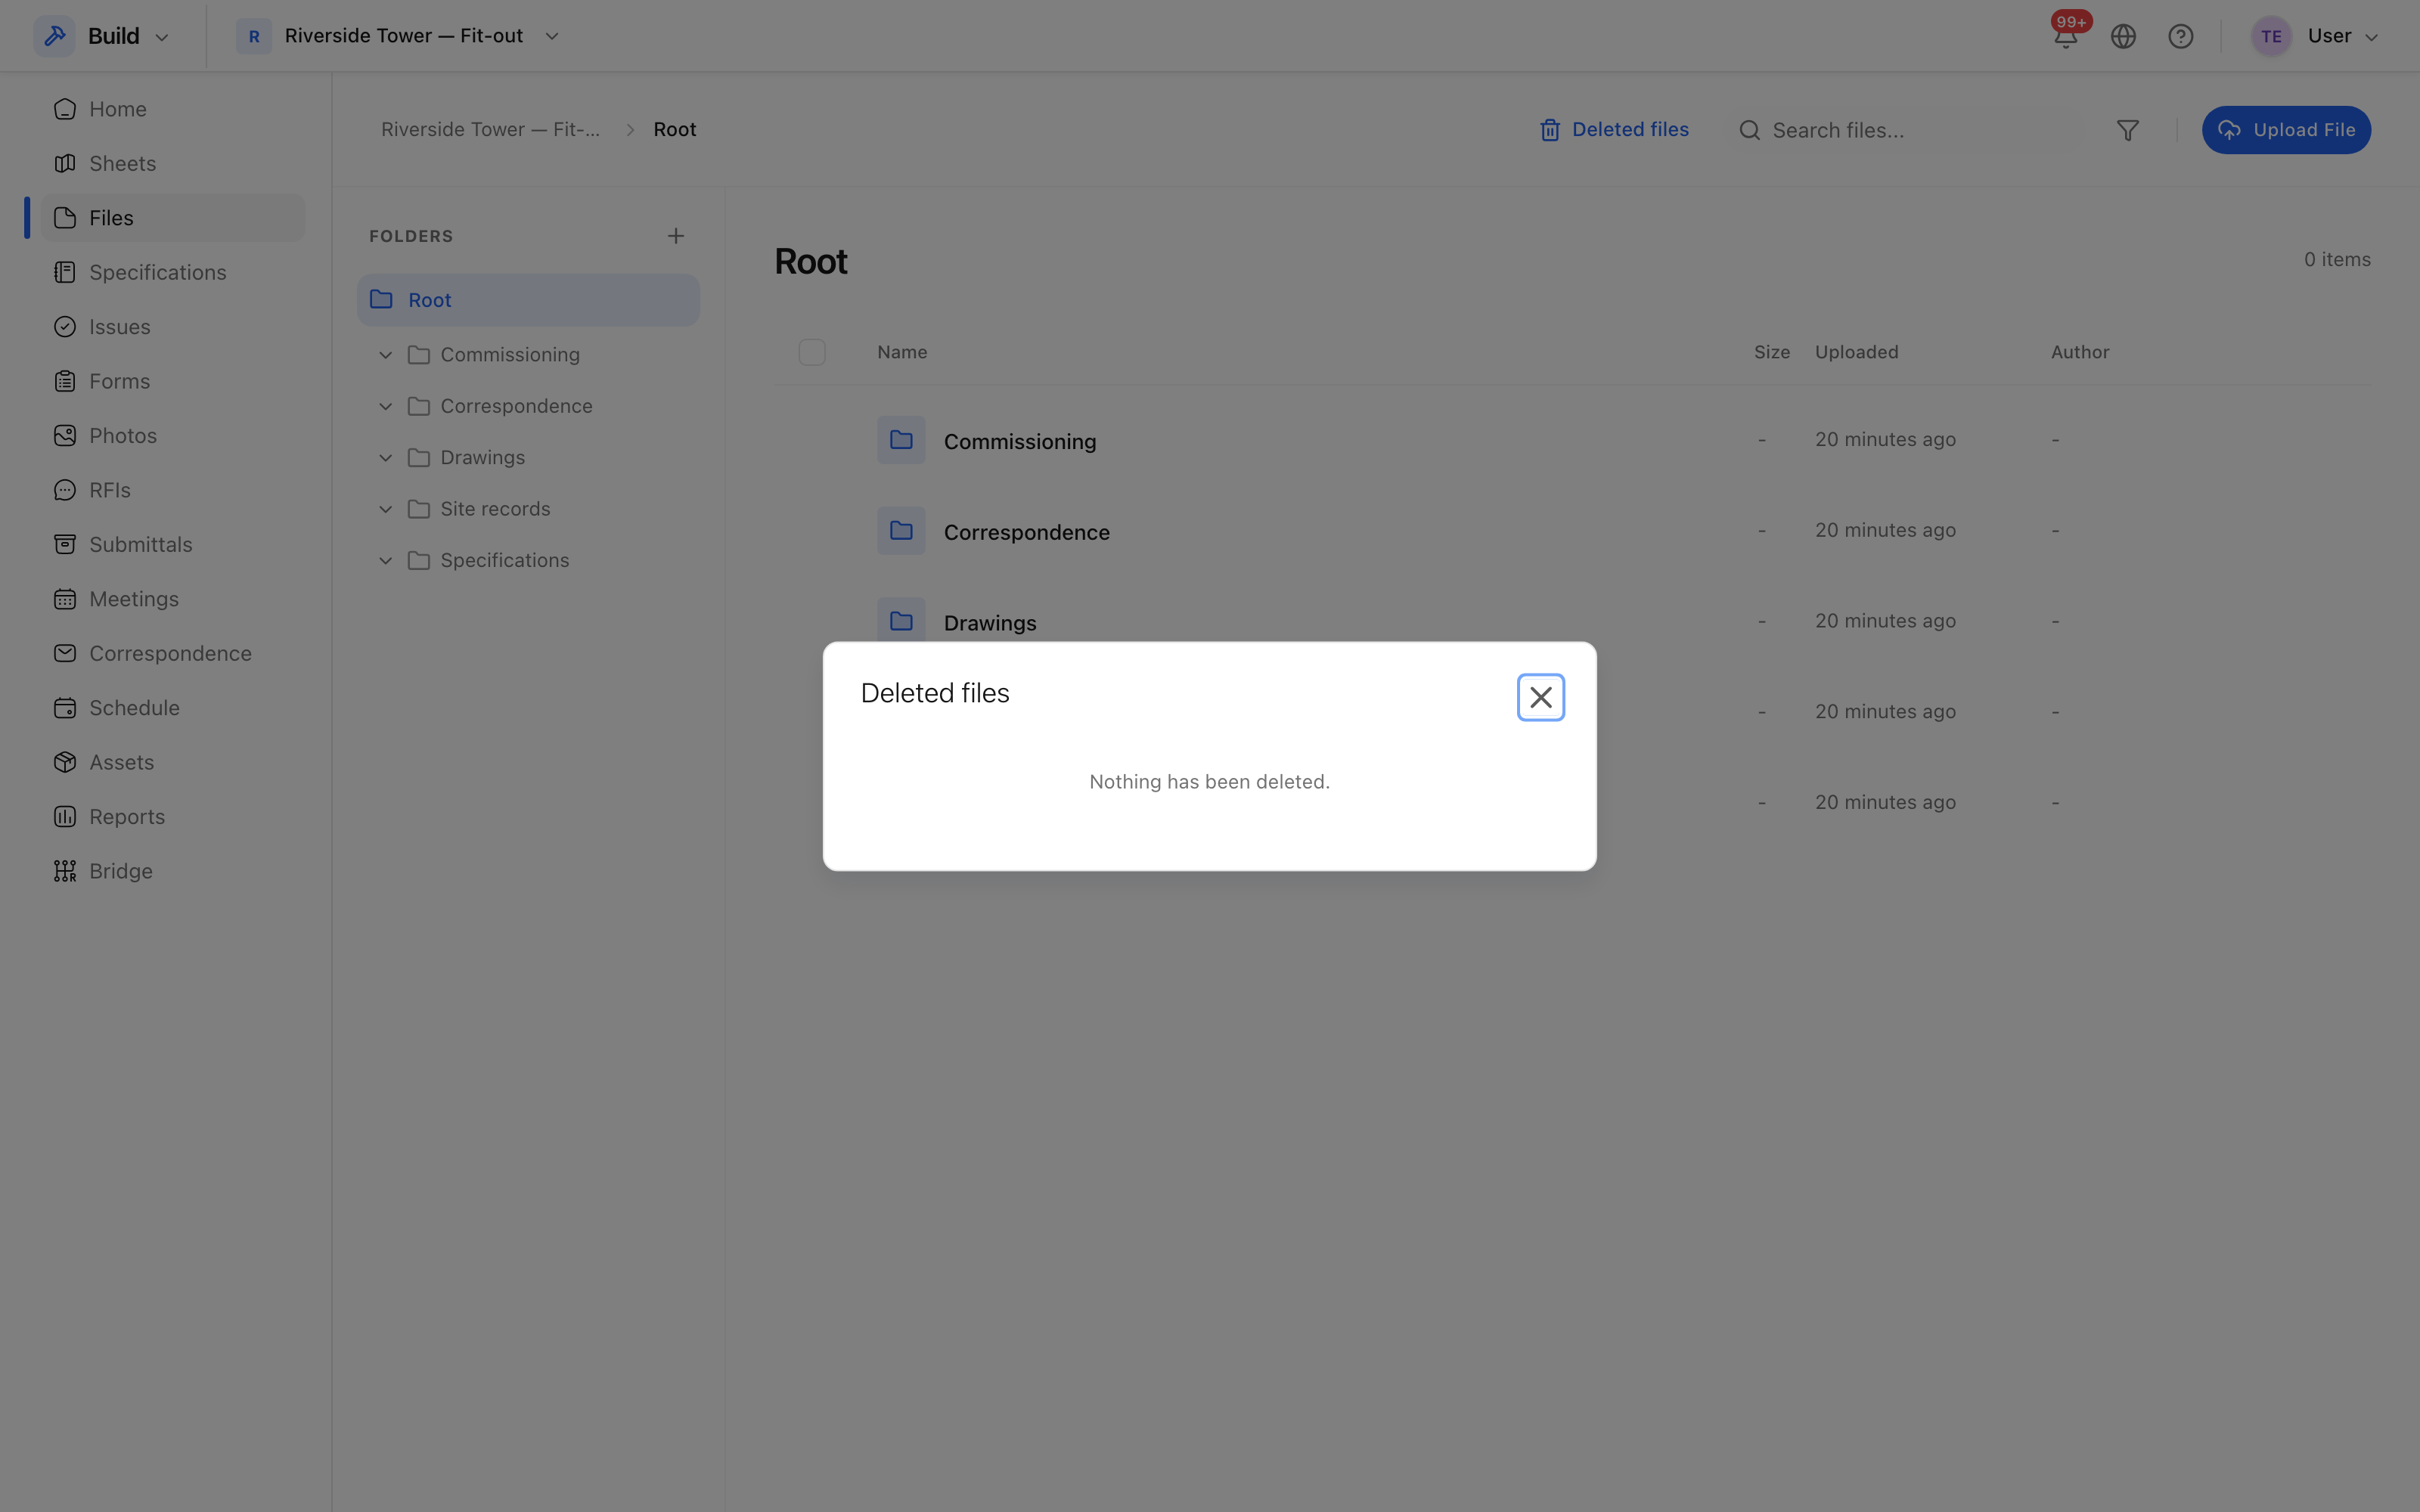Open the Commissioning folder icon in file list
2420x1512 pixels.
[901, 440]
